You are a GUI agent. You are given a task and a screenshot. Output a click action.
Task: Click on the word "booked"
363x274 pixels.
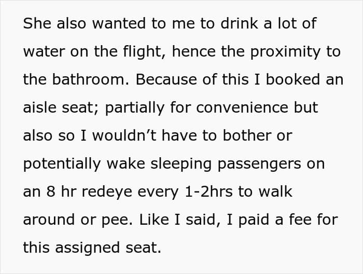click(x=293, y=79)
